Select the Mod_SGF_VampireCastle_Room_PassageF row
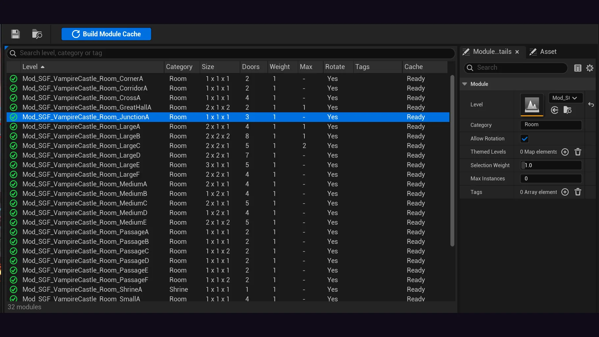 click(x=228, y=280)
